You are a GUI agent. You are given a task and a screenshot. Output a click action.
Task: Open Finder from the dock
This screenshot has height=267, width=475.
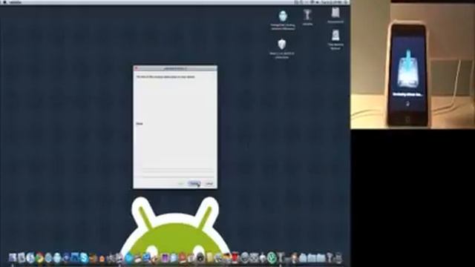click(13, 258)
